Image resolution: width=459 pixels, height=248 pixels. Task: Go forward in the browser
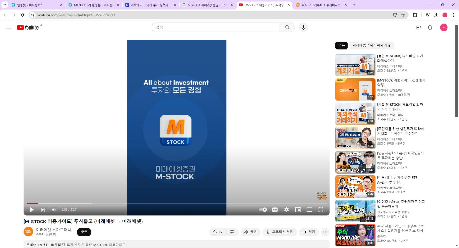(x=14, y=15)
